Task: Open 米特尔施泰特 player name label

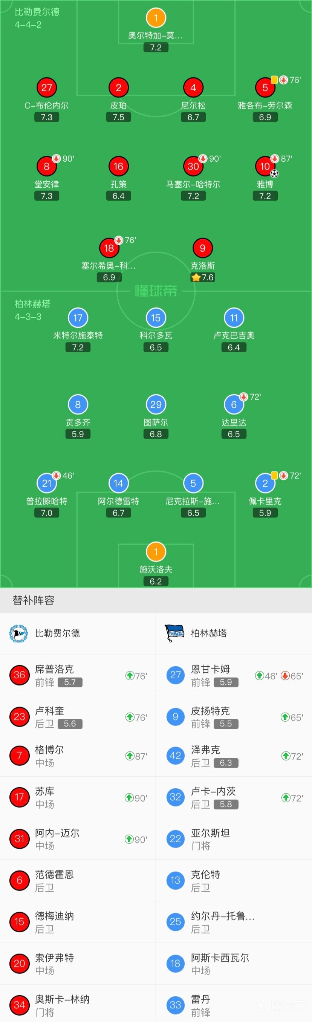Action: (x=78, y=336)
